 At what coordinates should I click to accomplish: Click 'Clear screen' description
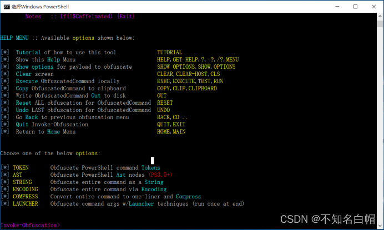34,74
